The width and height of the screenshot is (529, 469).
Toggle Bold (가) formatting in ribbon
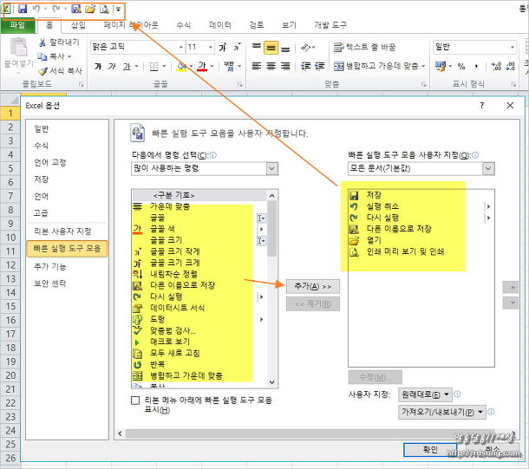tap(98, 66)
